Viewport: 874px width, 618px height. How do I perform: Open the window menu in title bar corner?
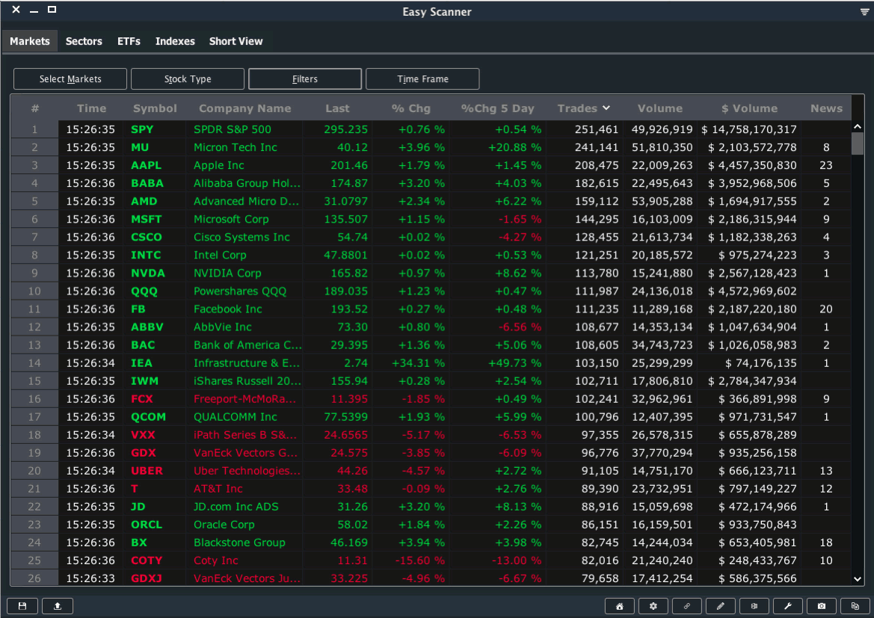(864, 12)
